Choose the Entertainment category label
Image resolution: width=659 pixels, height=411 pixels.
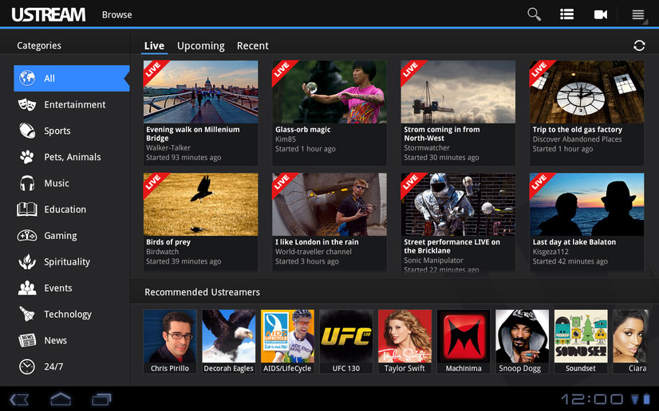75,104
